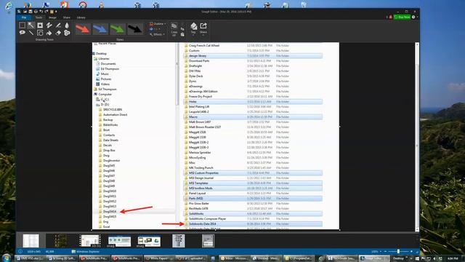Click the small Paste clipboard icon

pyautogui.click(x=182, y=34)
